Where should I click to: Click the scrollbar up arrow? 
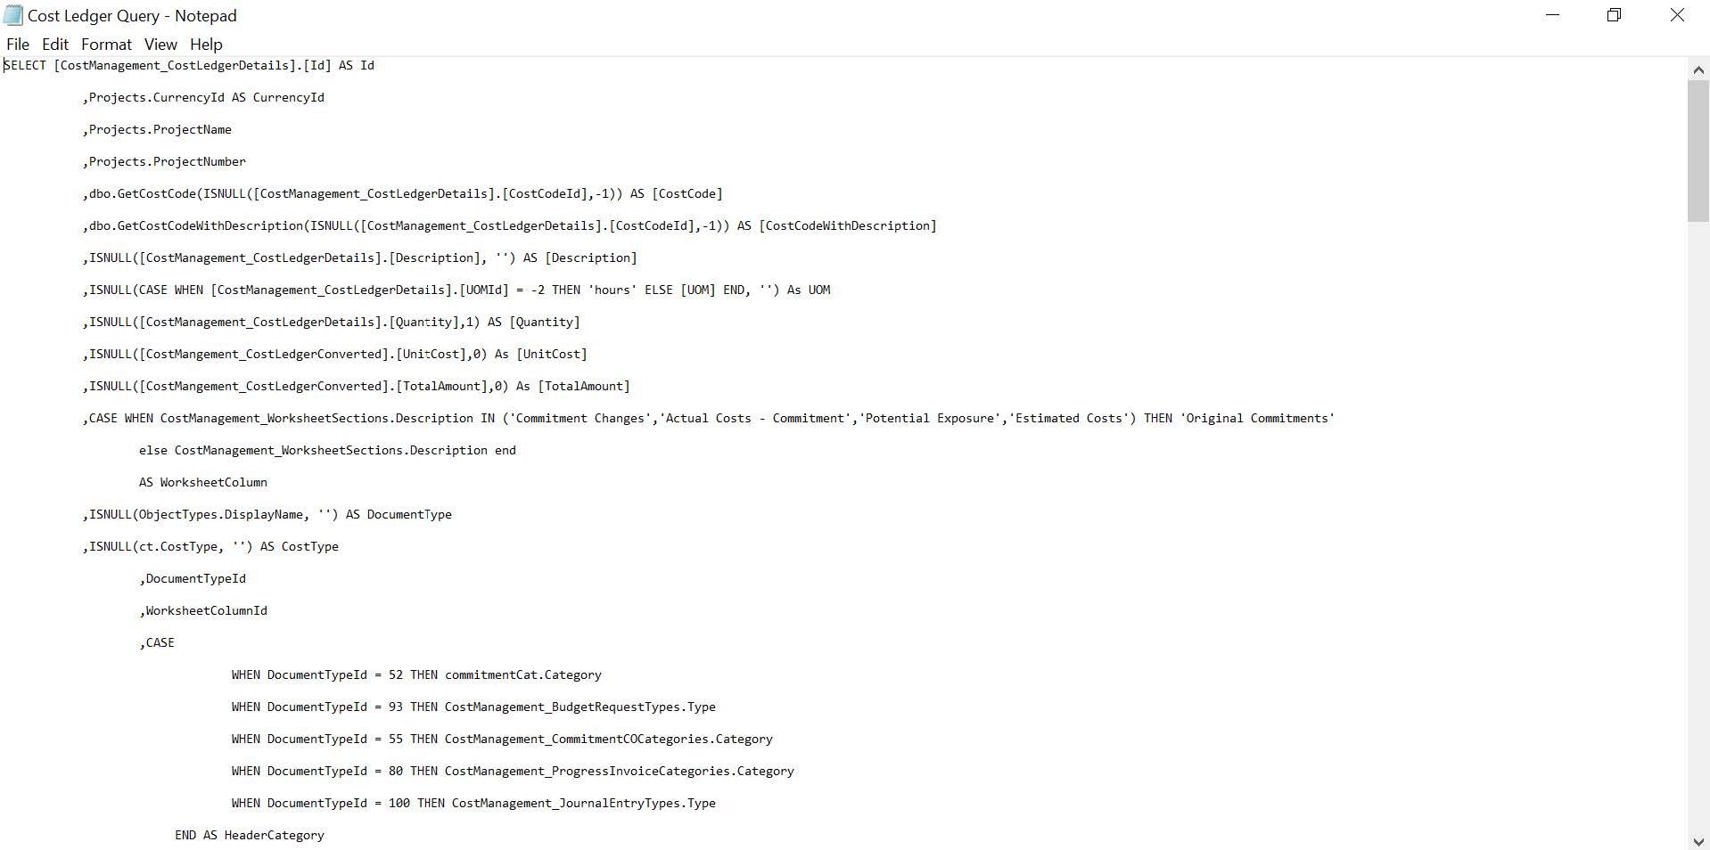point(1698,69)
